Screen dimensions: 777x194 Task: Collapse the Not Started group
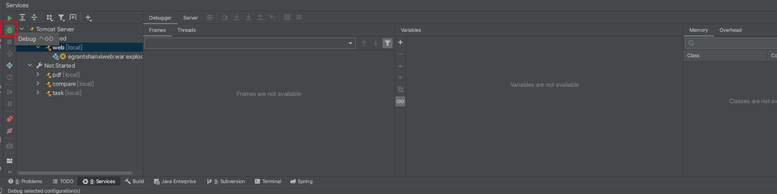coord(30,65)
